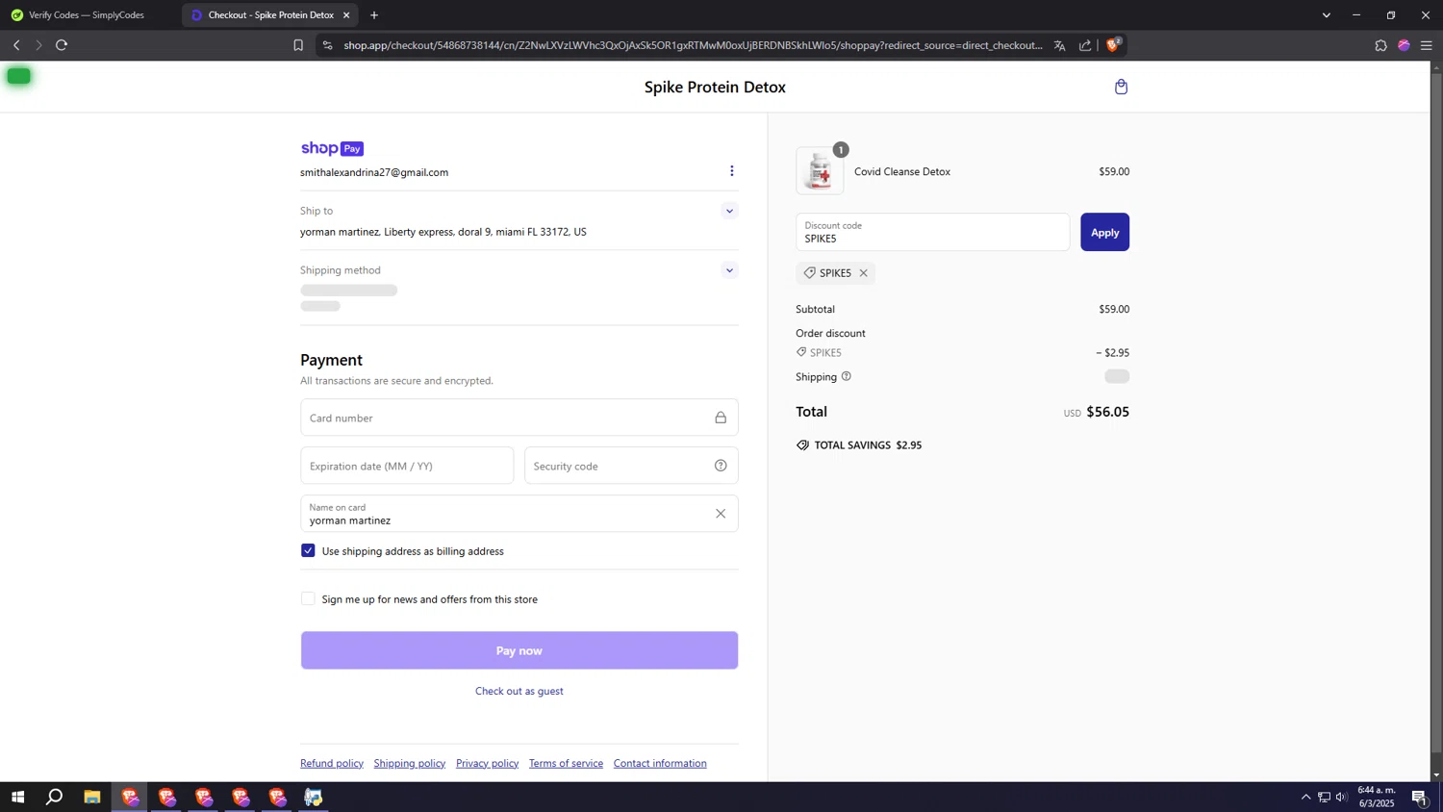Open the Terms of service link
Screen dimensions: 1443x812
click(x=566, y=763)
